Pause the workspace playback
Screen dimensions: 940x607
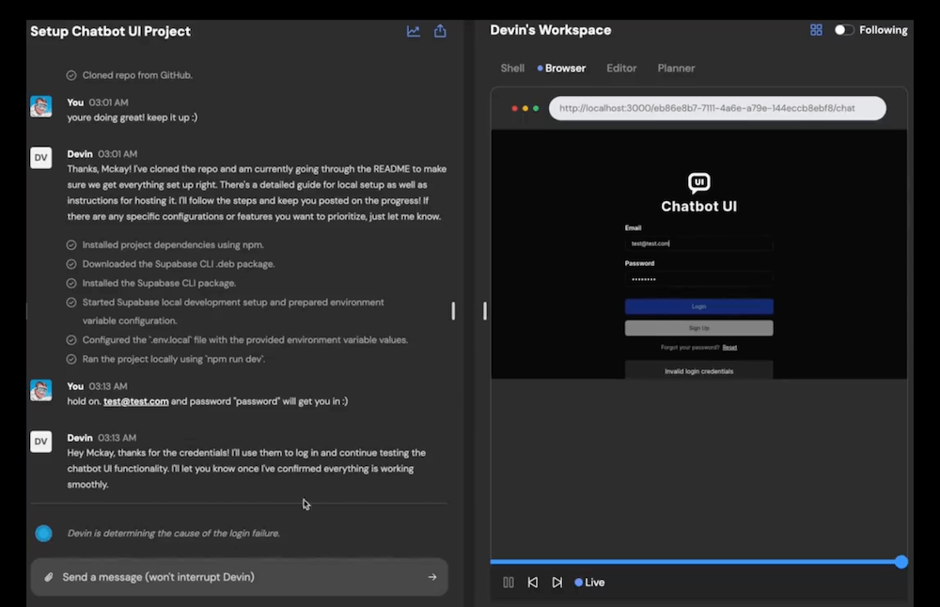point(509,583)
